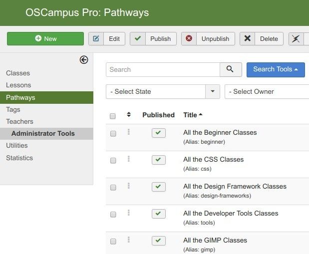The width and height of the screenshot is (309, 254).
Task: Click the "(Alias: gimp)" text
Action: [x=199, y=250]
